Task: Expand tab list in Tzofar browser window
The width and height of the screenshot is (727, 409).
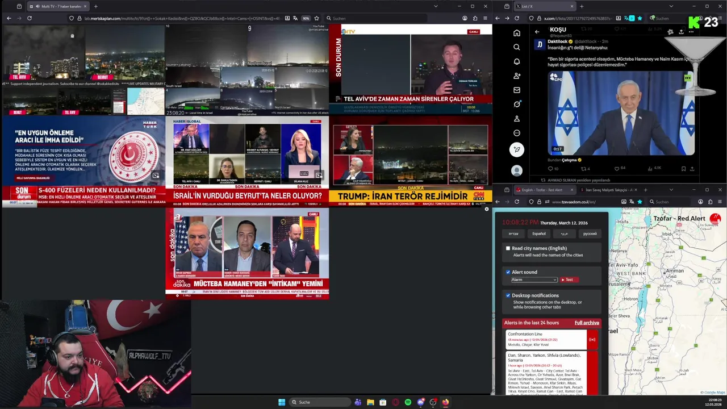Action: [671, 190]
